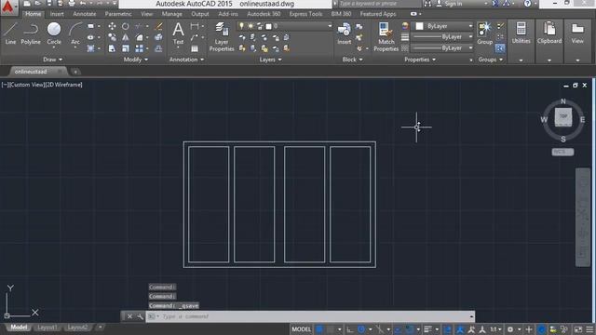This screenshot has height=335, width=596.
Task: Click the Offset tool in Modify
Action: tap(159, 48)
